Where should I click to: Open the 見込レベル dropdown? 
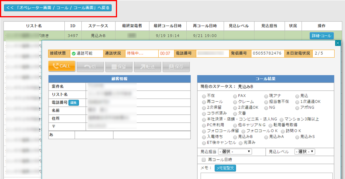point(305,152)
